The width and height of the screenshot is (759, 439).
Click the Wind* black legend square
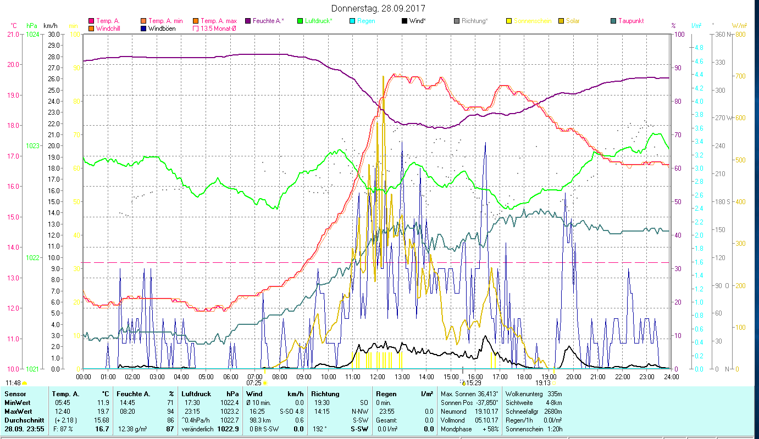tap(405, 21)
